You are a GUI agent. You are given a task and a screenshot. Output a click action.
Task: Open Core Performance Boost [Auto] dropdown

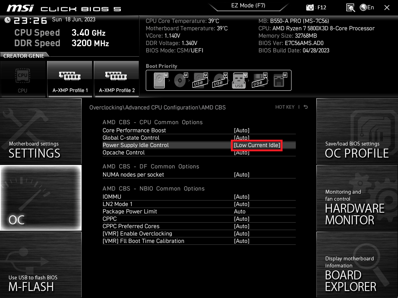point(242,130)
